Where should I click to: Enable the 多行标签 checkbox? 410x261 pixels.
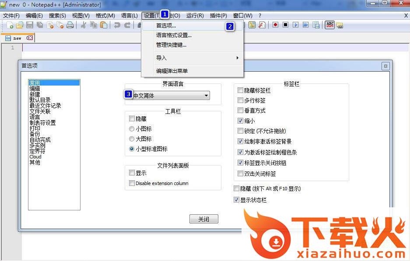240,100
